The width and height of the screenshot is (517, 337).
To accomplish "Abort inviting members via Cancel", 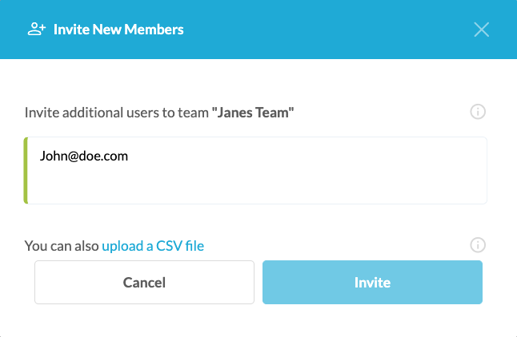I will click(144, 282).
